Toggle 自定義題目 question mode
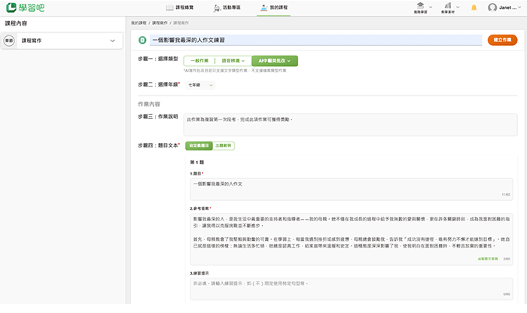The width and height of the screenshot is (527, 313). 200,145
